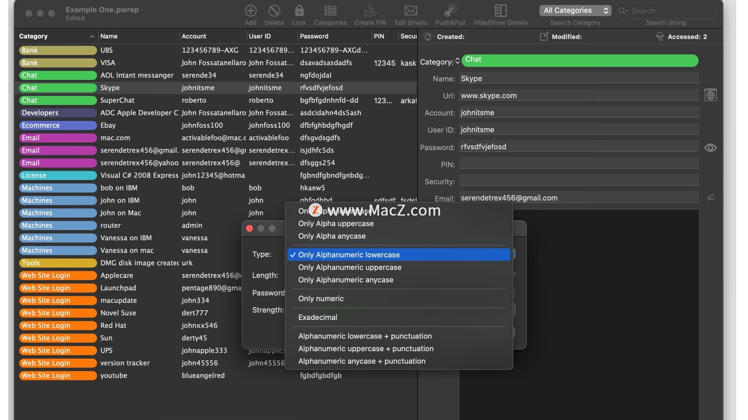Open the URL globe icon next to Url
The image size is (748, 420).
710,95
